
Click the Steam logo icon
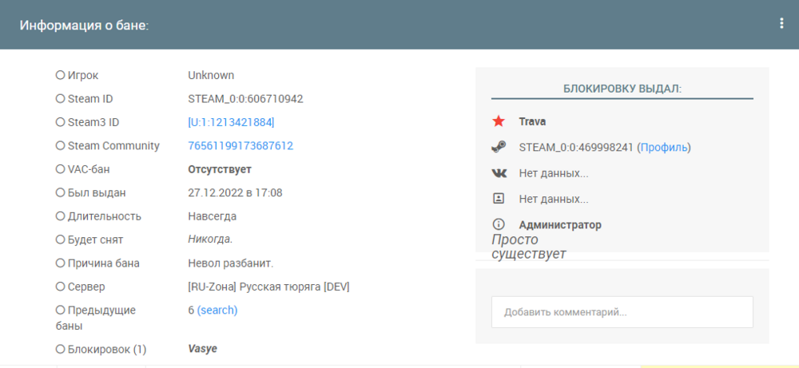click(499, 148)
